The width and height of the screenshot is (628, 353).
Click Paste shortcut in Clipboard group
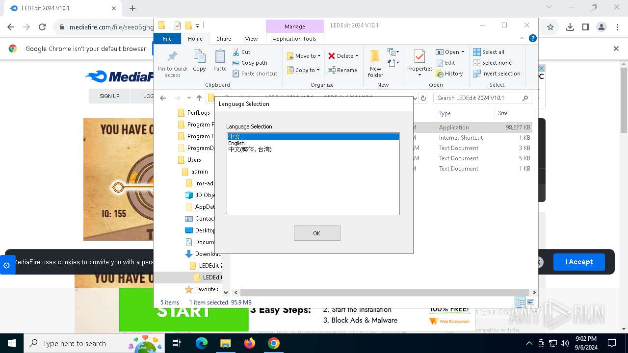255,74
